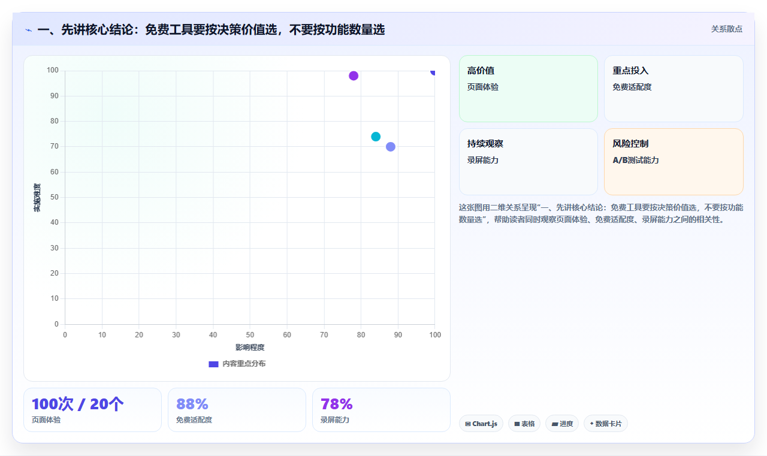Open the 高价值 页面体验 card
Image resolution: width=767 pixels, height=456 pixels.
pos(529,89)
